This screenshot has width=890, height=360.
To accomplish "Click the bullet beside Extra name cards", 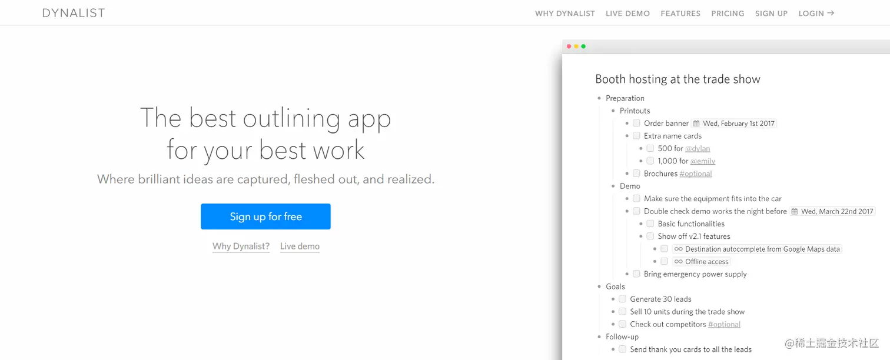I will (x=627, y=136).
